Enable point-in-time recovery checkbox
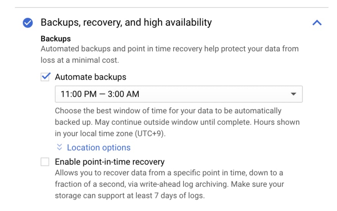Image resolution: width=337 pixels, height=211 pixels. tap(45, 162)
